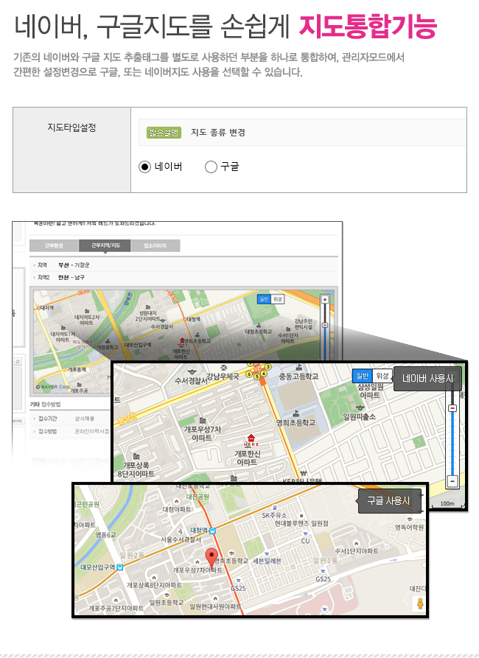
Task: Click the 개포상록 8단지아파트 building icon
Action: click(136, 456)
